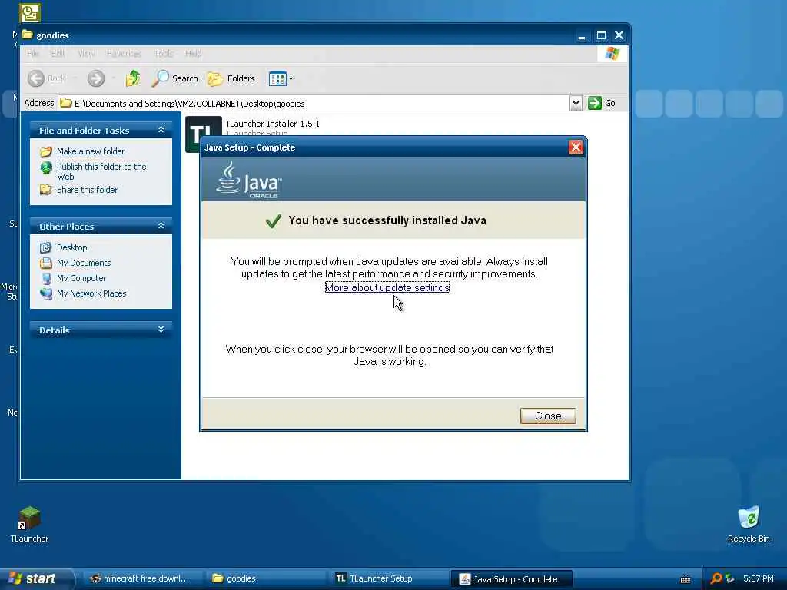
Task: Click the Forward arrow in goodies window
Action: tap(96, 78)
